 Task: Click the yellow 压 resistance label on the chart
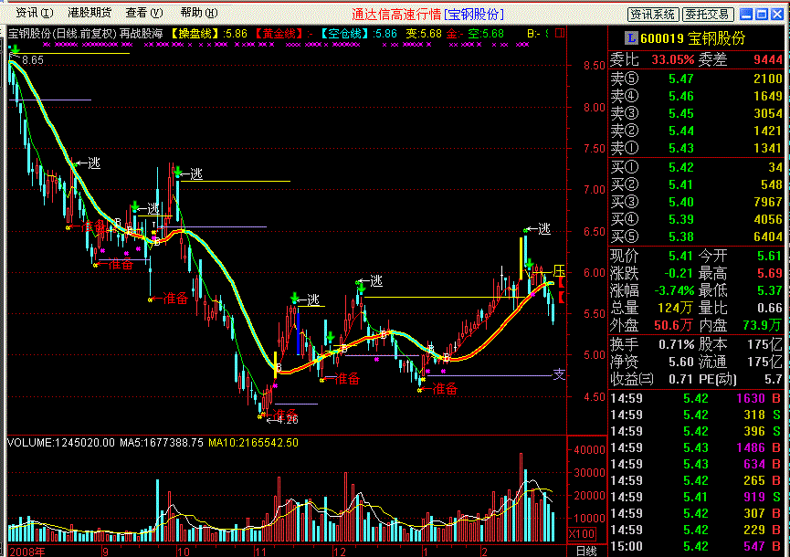559,271
